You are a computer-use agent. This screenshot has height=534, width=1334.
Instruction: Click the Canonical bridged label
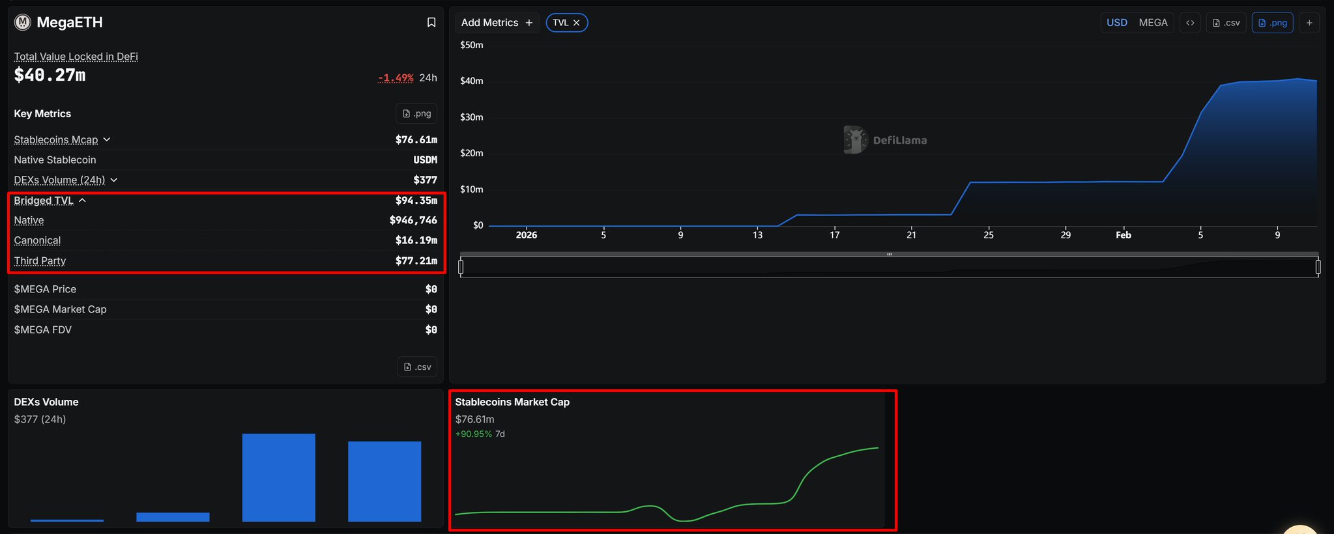(x=37, y=240)
